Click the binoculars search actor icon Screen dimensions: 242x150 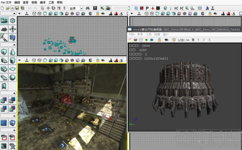88,8
